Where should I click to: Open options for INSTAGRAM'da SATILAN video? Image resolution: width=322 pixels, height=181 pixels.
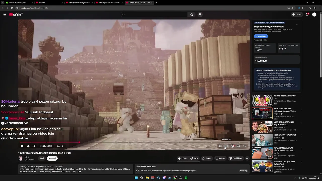301,148
